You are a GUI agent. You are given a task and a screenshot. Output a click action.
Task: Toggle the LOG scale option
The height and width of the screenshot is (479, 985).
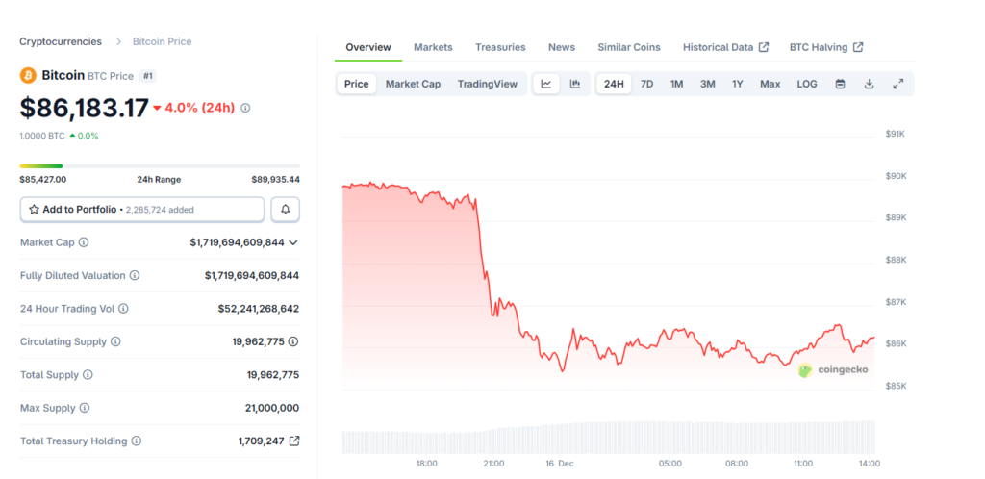coord(807,84)
